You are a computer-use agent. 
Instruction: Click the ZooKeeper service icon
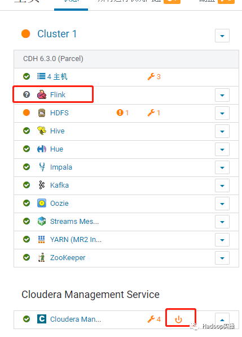pos(42,257)
